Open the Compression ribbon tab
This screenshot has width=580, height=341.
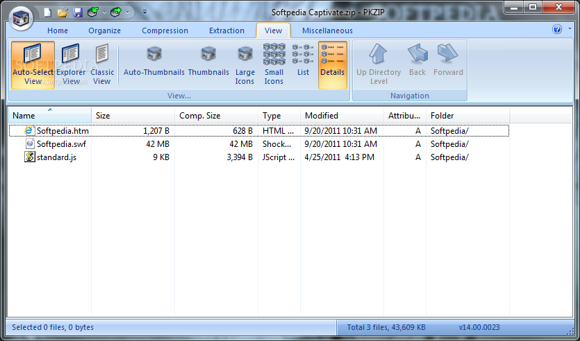(x=165, y=30)
